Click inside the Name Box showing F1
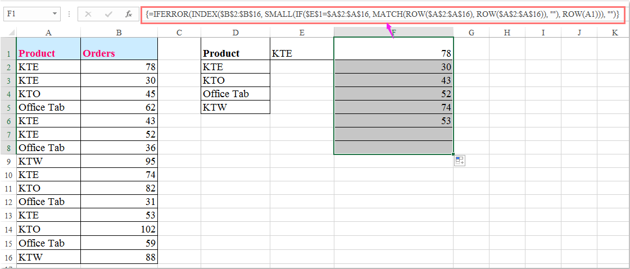 coord(25,13)
